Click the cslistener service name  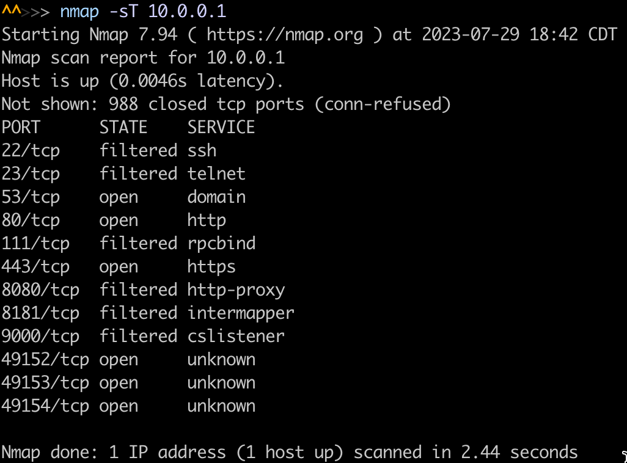coord(236,336)
